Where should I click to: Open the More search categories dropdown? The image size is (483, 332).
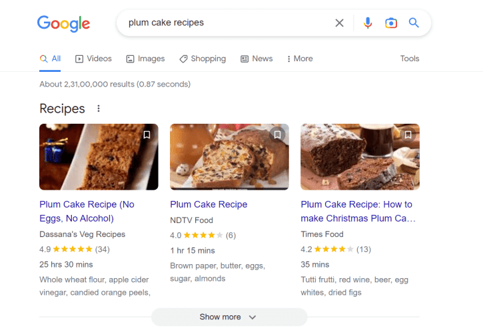coord(299,59)
